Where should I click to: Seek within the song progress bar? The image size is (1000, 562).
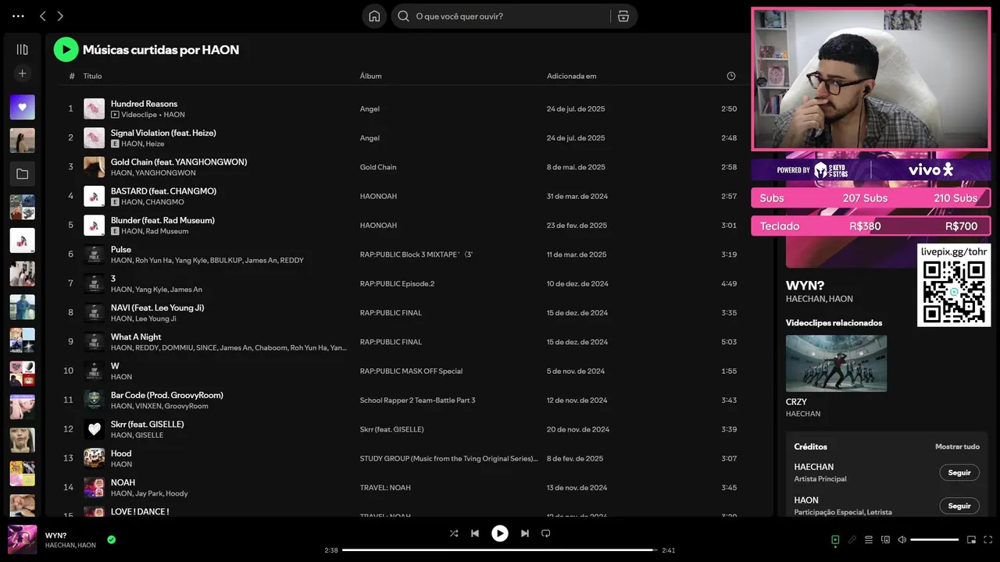coord(500,550)
